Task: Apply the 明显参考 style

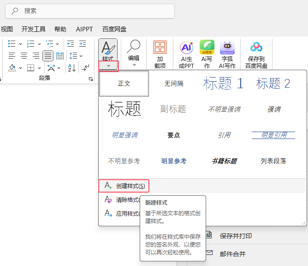Action: (174, 161)
